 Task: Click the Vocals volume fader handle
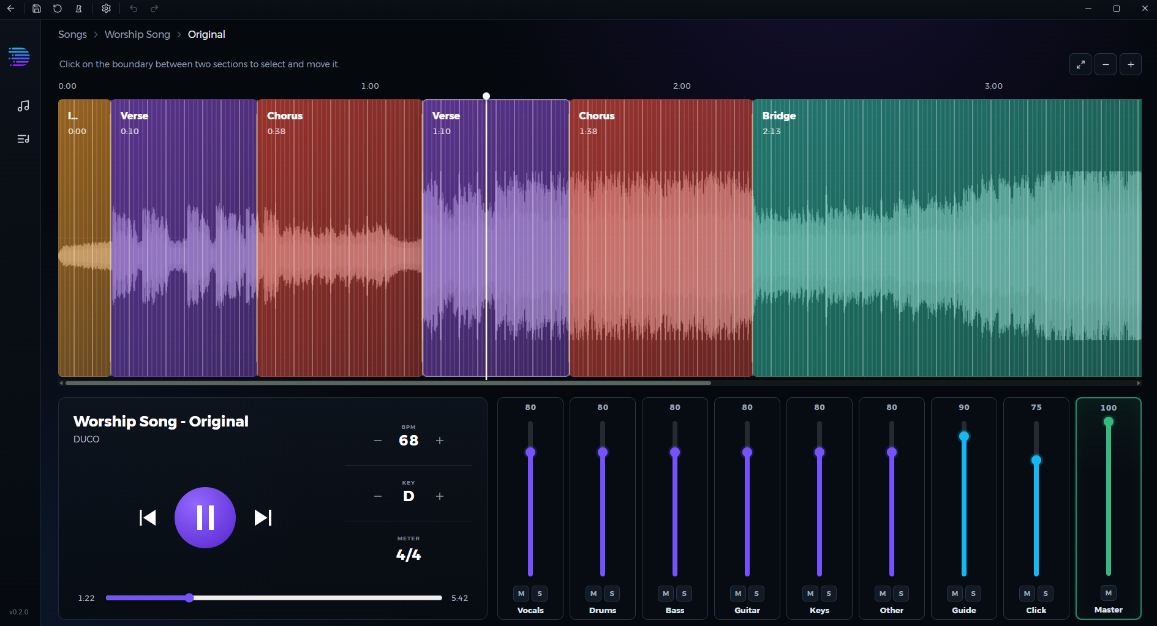click(530, 452)
